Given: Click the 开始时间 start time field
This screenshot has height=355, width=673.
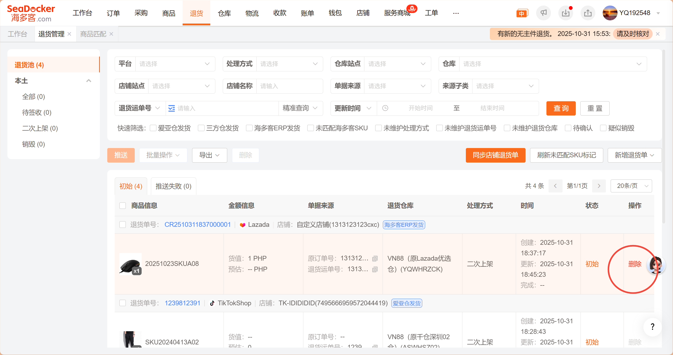Looking at the screenshot, I should [420, 108].
